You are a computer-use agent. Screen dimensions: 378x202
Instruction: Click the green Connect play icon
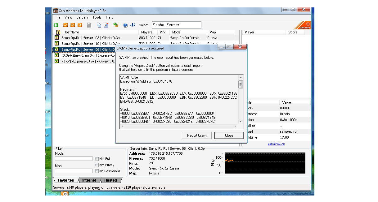pos(56,25)
